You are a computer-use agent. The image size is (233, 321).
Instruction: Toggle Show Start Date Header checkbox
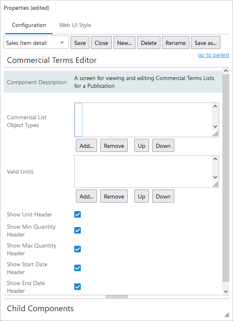78,268
